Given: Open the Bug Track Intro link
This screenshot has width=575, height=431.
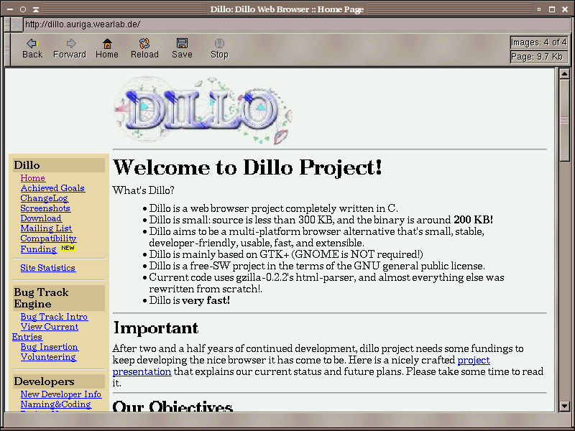Looking at the screenshot, I should [x=54, y=317].
